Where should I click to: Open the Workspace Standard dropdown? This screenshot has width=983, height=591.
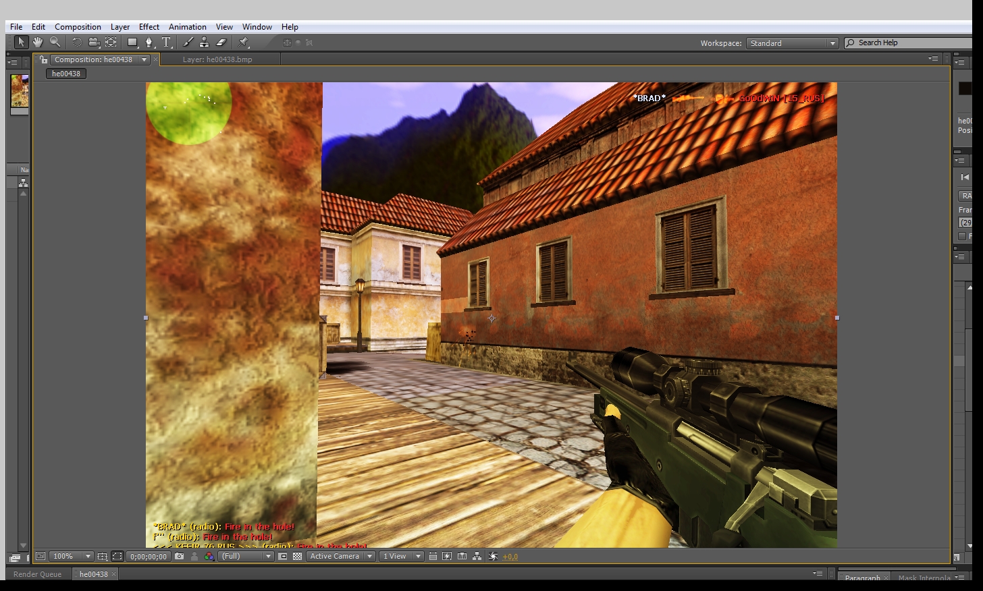793,43
